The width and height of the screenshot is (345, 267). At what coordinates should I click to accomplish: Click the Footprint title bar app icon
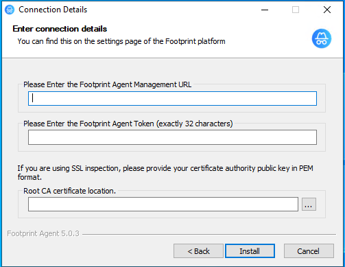click(10, 10)
